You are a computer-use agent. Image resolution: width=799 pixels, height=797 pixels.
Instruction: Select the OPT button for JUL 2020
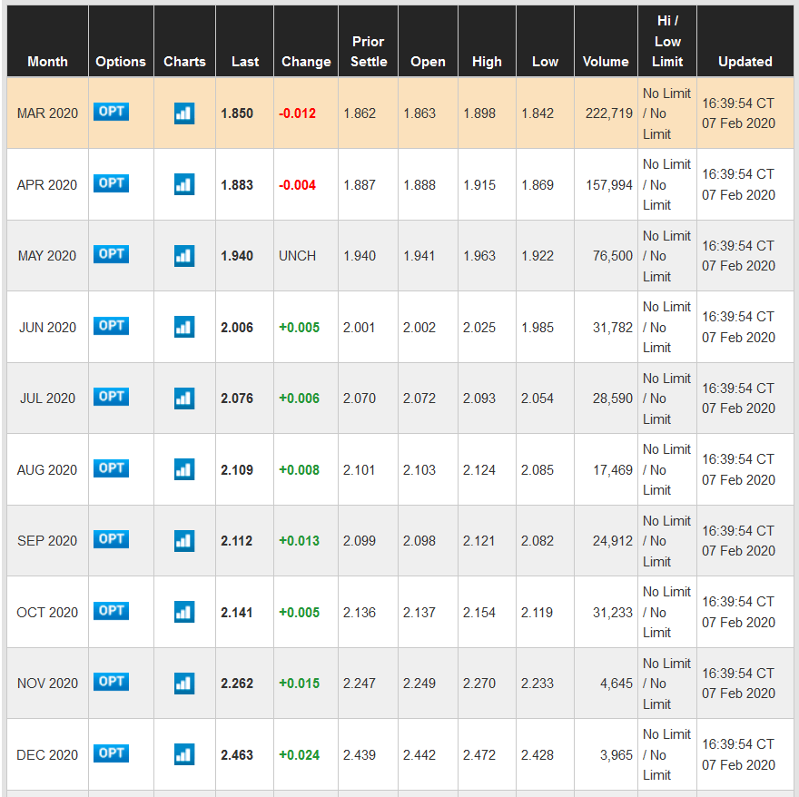(x=112, y=397)
